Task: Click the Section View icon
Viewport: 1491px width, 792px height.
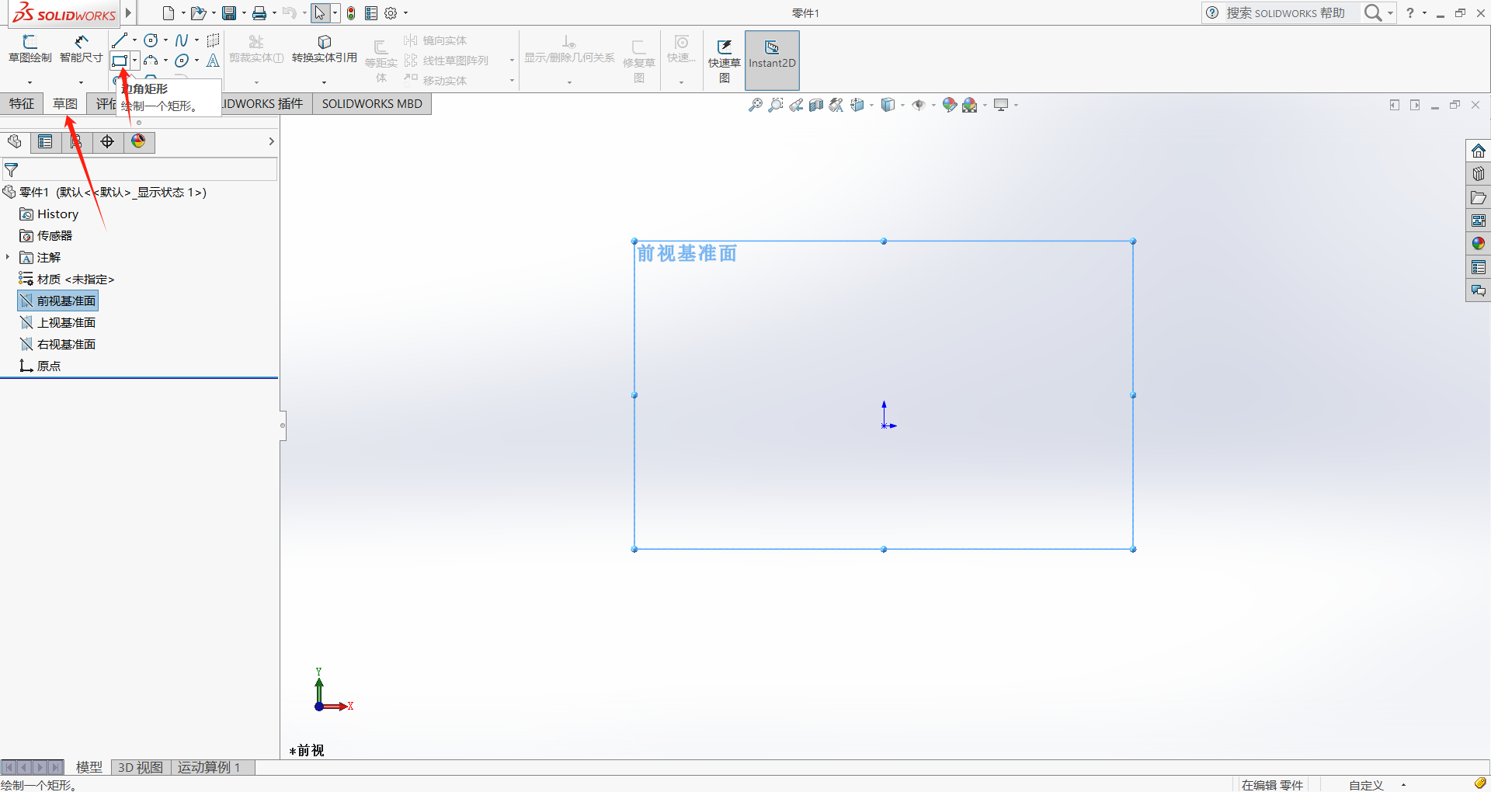Action: tap(815, 105)
